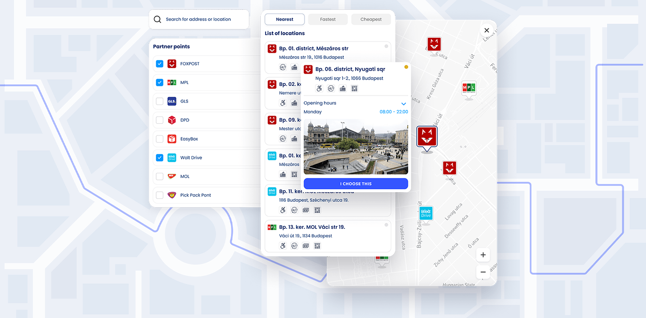The height and width of the screenshot is (318, 646).
Task: Click the grey dot on Bp. 13. ker. card
Action: tap(386, 225)
